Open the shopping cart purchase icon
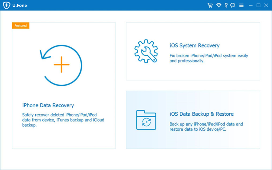This screenshot has width=272, height=170. point(210,5)
